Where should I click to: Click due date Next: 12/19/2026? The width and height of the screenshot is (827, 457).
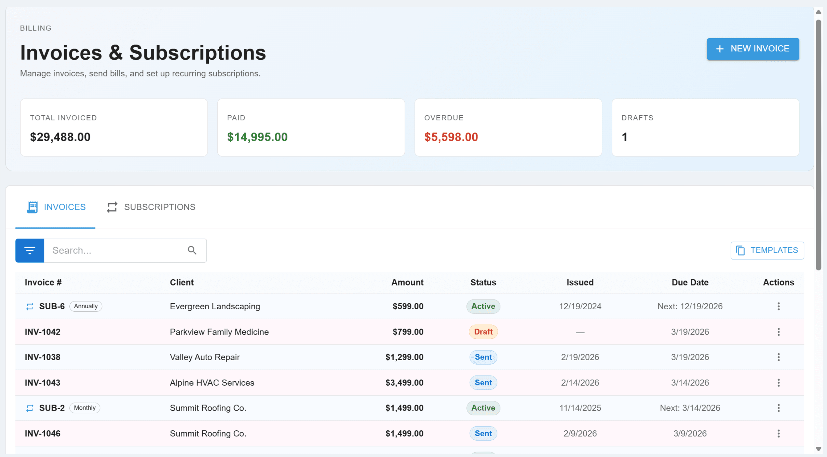[690, 306]
